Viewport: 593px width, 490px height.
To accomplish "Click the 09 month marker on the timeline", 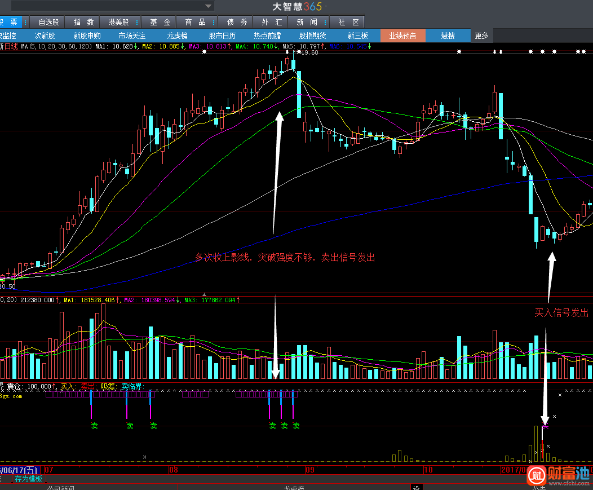I will (310, 470).
